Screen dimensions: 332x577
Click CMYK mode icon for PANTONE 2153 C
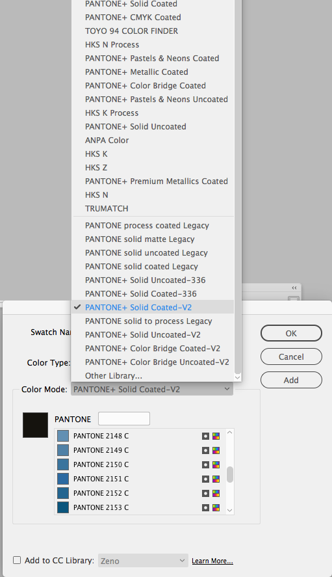point(216,508)
